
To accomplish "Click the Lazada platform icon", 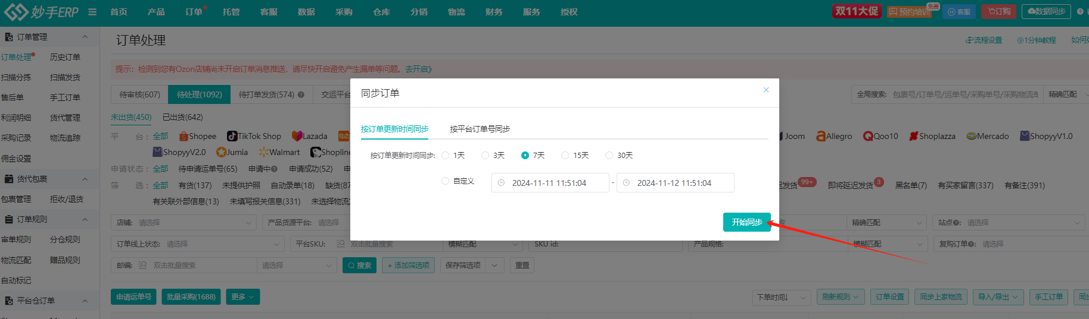I will [297, 136].
